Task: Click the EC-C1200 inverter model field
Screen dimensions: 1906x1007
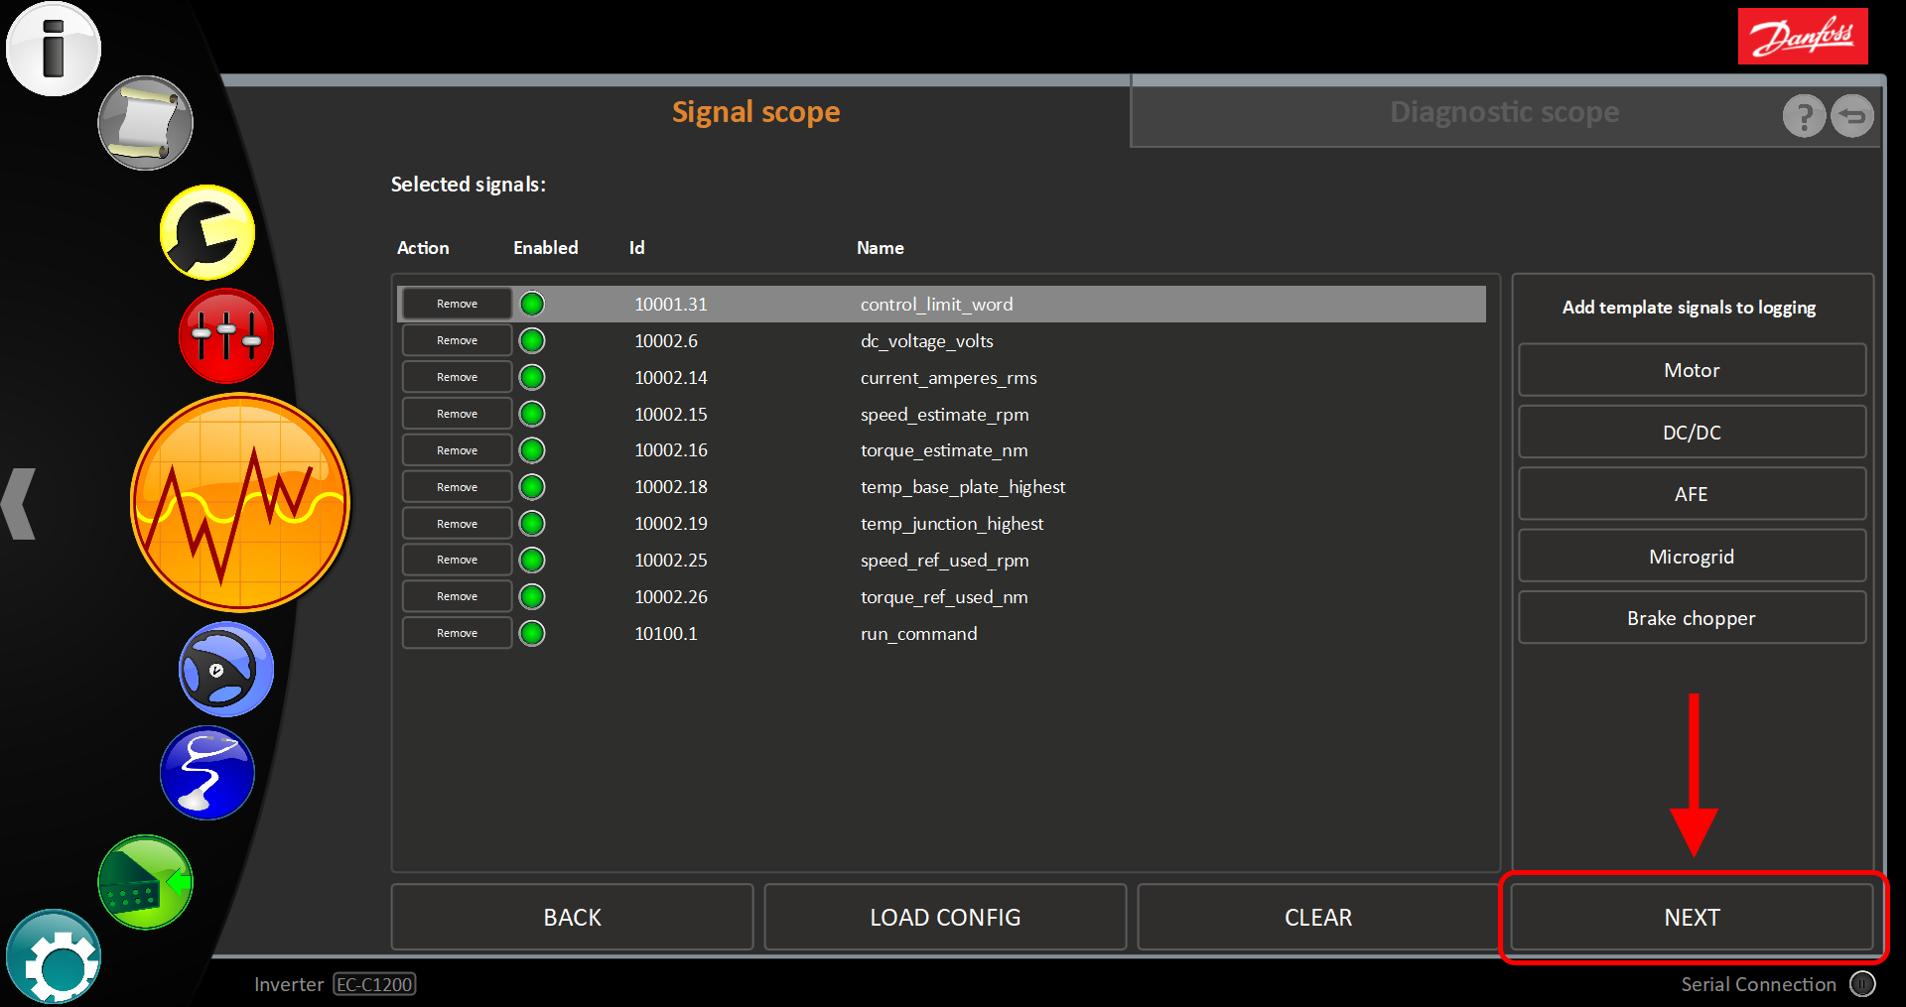Action: coord(374,984)
